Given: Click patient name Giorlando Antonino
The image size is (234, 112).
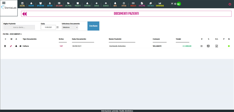Looking at the screenshot, I should (x=117, y=46).
